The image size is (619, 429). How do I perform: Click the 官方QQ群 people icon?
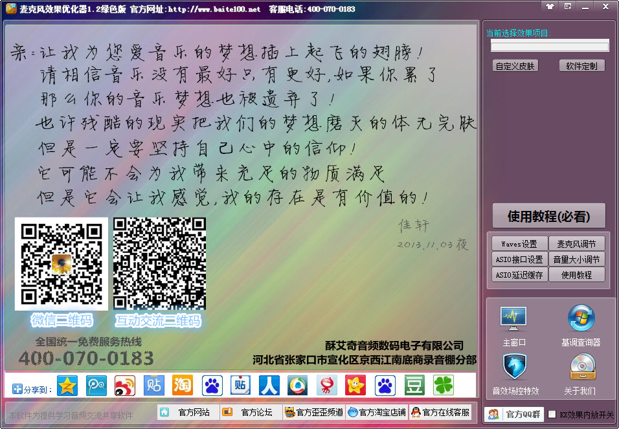click(x=493, y=414)
